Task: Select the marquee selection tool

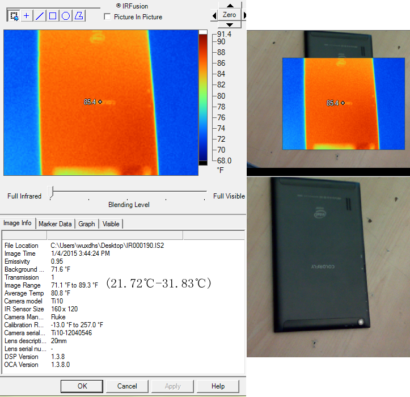Action: [14, 16]
